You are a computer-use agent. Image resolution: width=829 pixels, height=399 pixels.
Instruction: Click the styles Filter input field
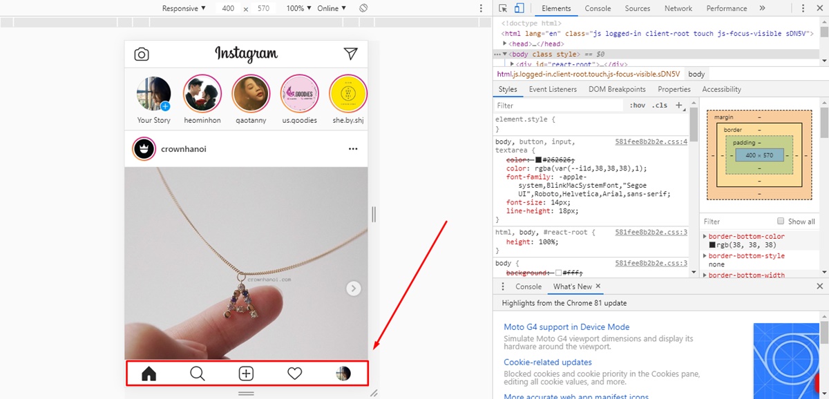point(558,106)
